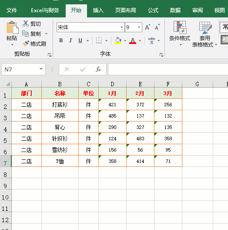Image resolution: width=228 pixels, height=230 pixels.
Task: Increase font size with larger A icon
Action: click(148, 27)
